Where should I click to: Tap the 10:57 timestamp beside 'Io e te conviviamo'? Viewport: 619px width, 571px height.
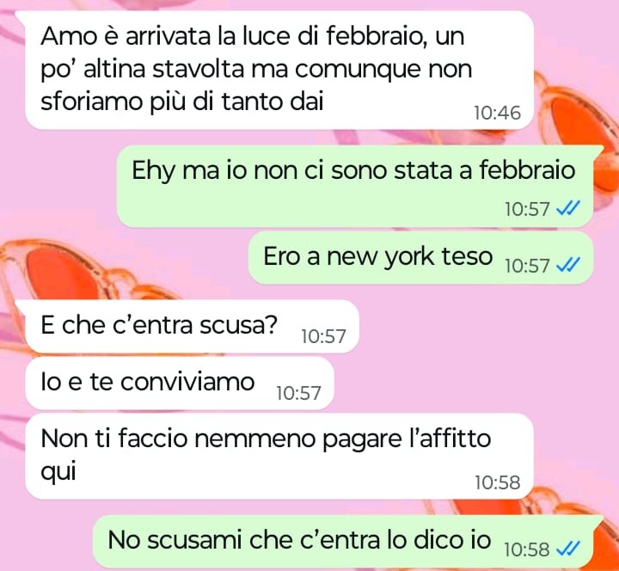pos(298,393)
